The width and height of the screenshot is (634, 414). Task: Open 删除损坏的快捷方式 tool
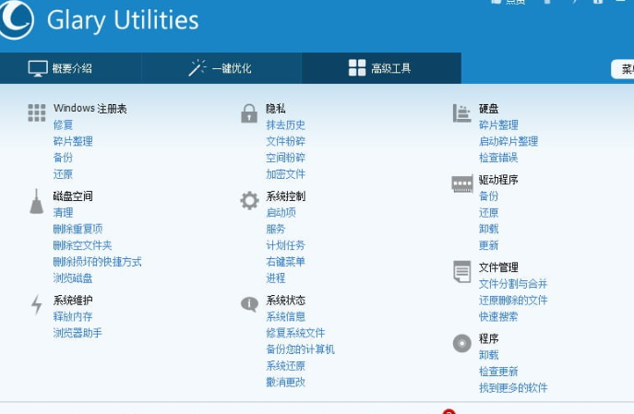[x=98, y=262]
